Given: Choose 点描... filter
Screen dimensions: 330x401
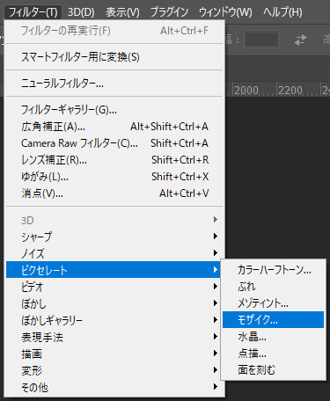Looking at the screenshot, I should pyautogui.click(x=273, y=354).
